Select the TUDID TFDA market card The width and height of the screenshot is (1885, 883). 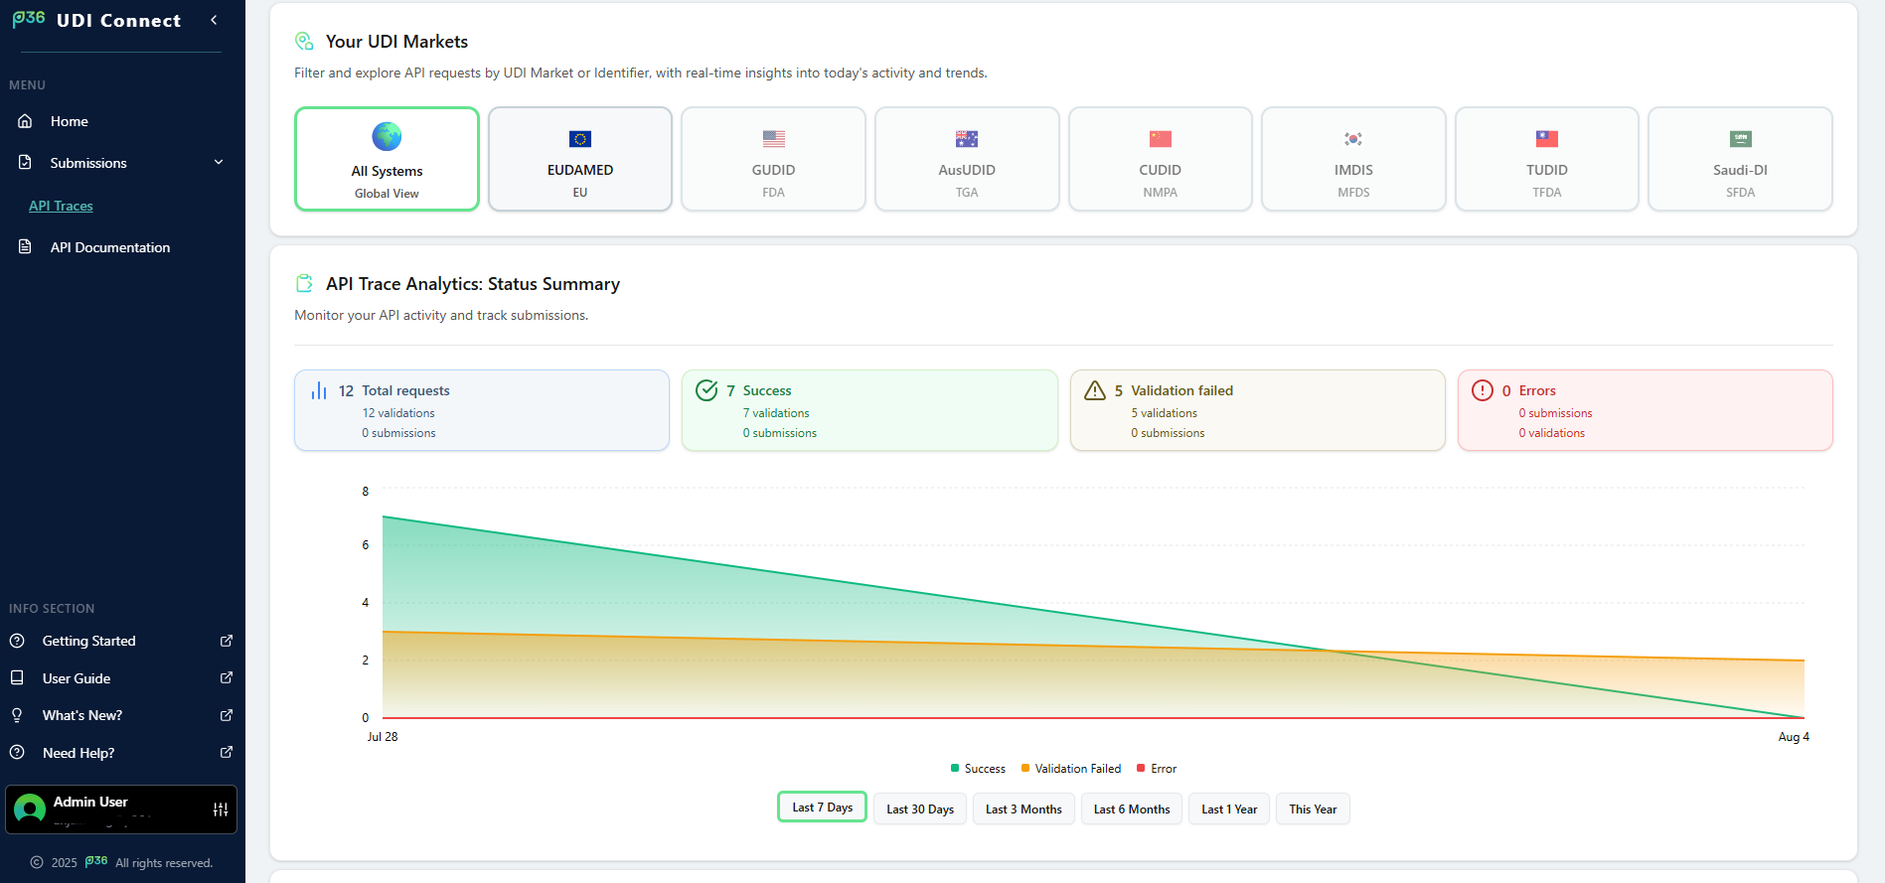tap(1547, 159)
